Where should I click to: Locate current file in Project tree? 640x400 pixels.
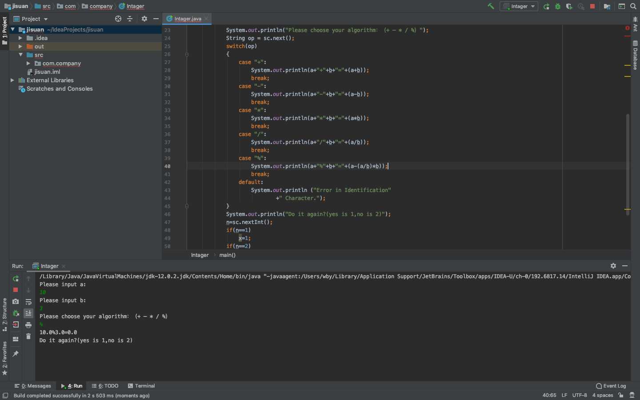pyautogui.click(x=118, y=19)
